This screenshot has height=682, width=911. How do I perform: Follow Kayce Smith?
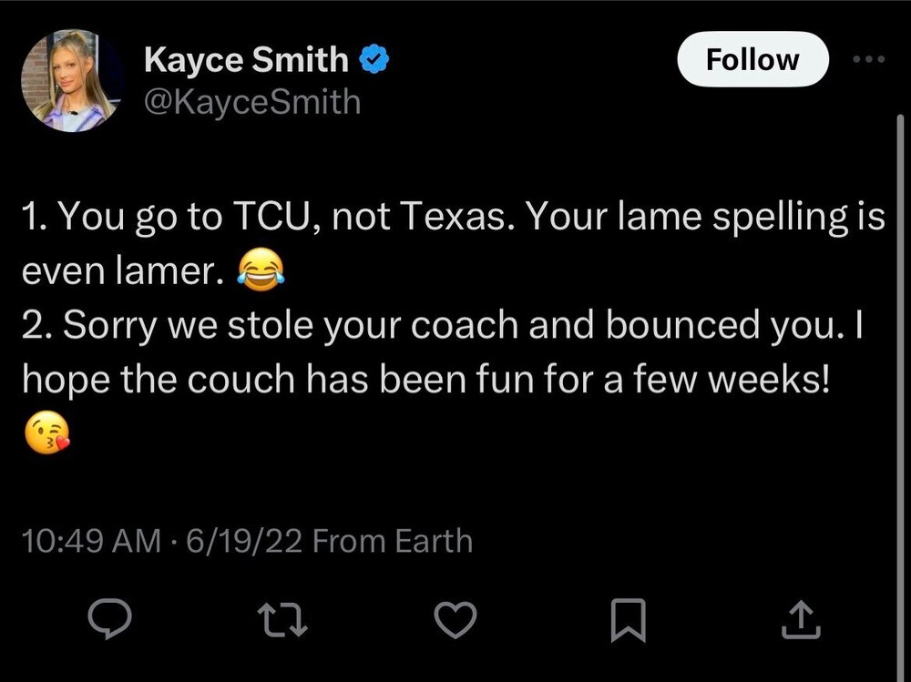point(752,60)
